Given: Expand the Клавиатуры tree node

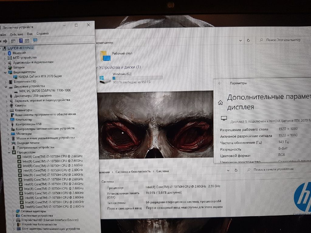Looking at the screenshot, I should [7, 110].
